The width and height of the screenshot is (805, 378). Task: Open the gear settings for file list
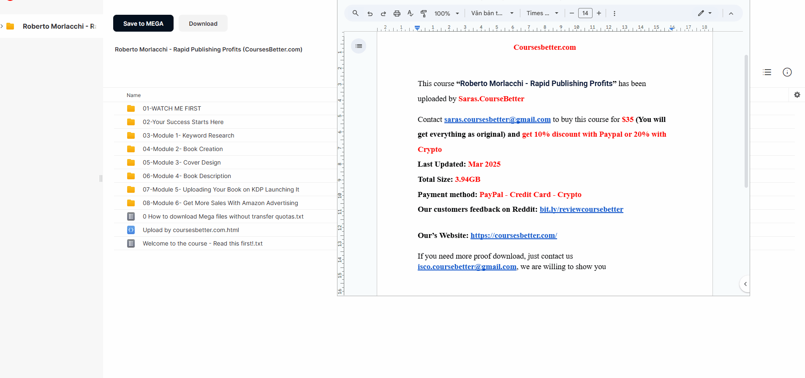coord(797,95)
